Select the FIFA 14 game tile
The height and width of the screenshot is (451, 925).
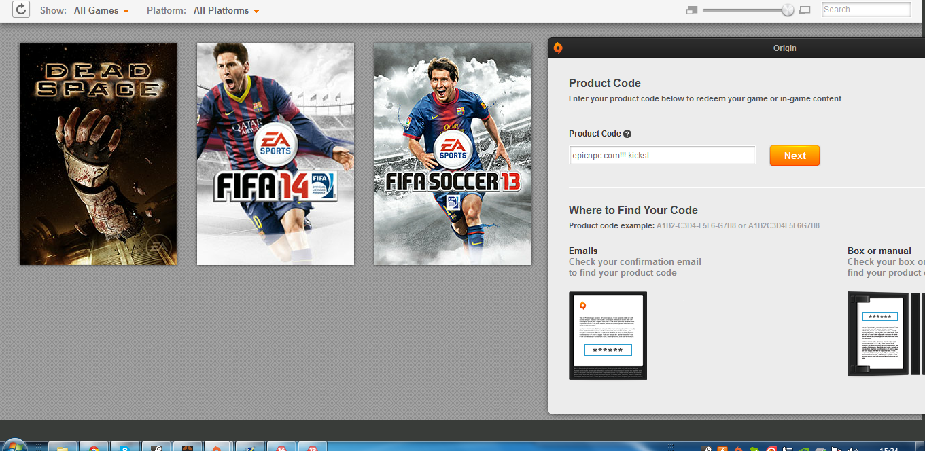click(275, 154)
